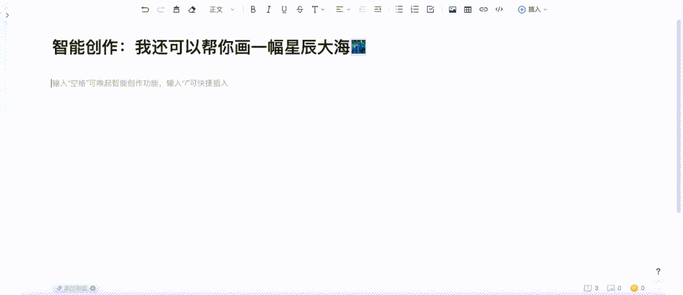Open the text alignment dropdown
683x295 pixels.
coord(343,9)
